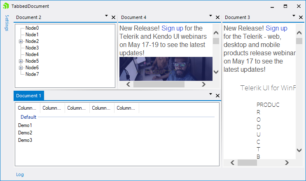
Task: Click scroll left arrow in Document 4
Action: (x=128, y=84)
